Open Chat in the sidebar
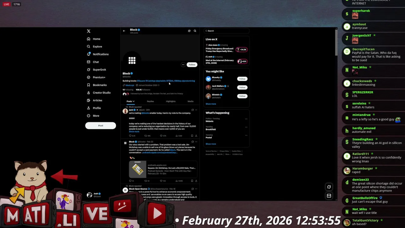The height and width of the screenshot is (228, 405). 93,62
